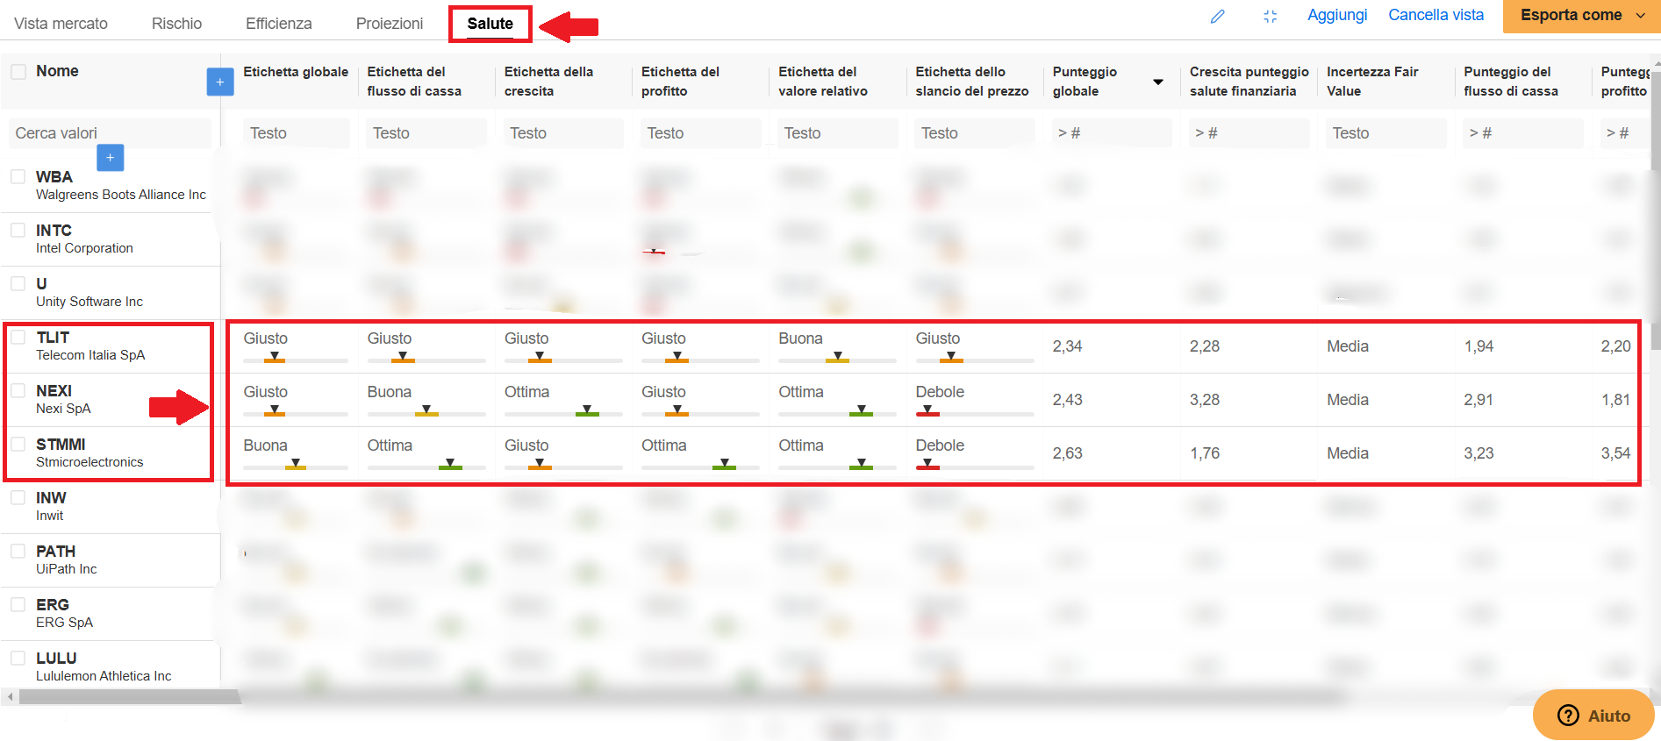This screenshot has width=1661, height=741.
Task: Open the Efficienza tab
Action: pos(278,24)
